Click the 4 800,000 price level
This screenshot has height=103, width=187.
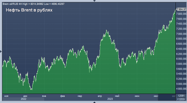tap(181, 89)
